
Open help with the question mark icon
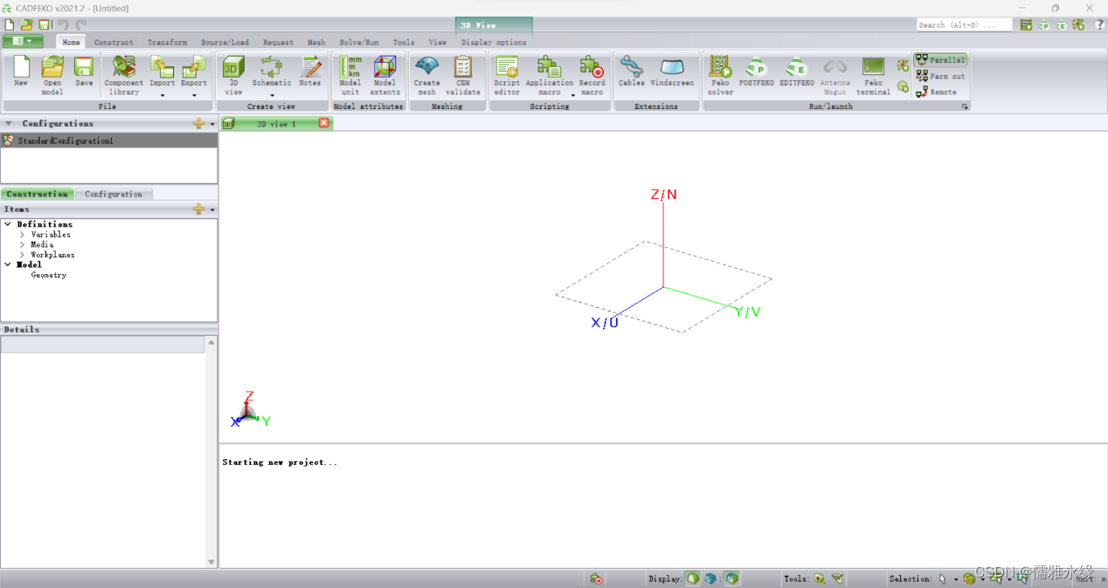click(x=1099, y=24)
